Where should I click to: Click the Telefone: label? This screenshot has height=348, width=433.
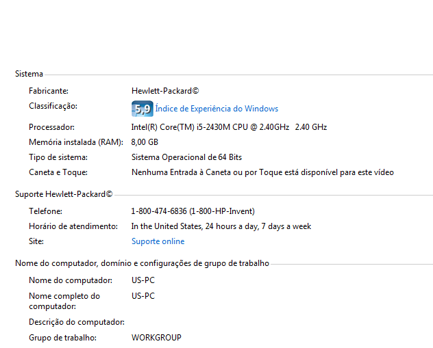pos(45,211)
